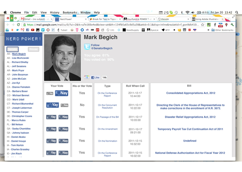Open the Vimeo 'V' bookmark
242x172 pixels.
click(x=43, y=30)
